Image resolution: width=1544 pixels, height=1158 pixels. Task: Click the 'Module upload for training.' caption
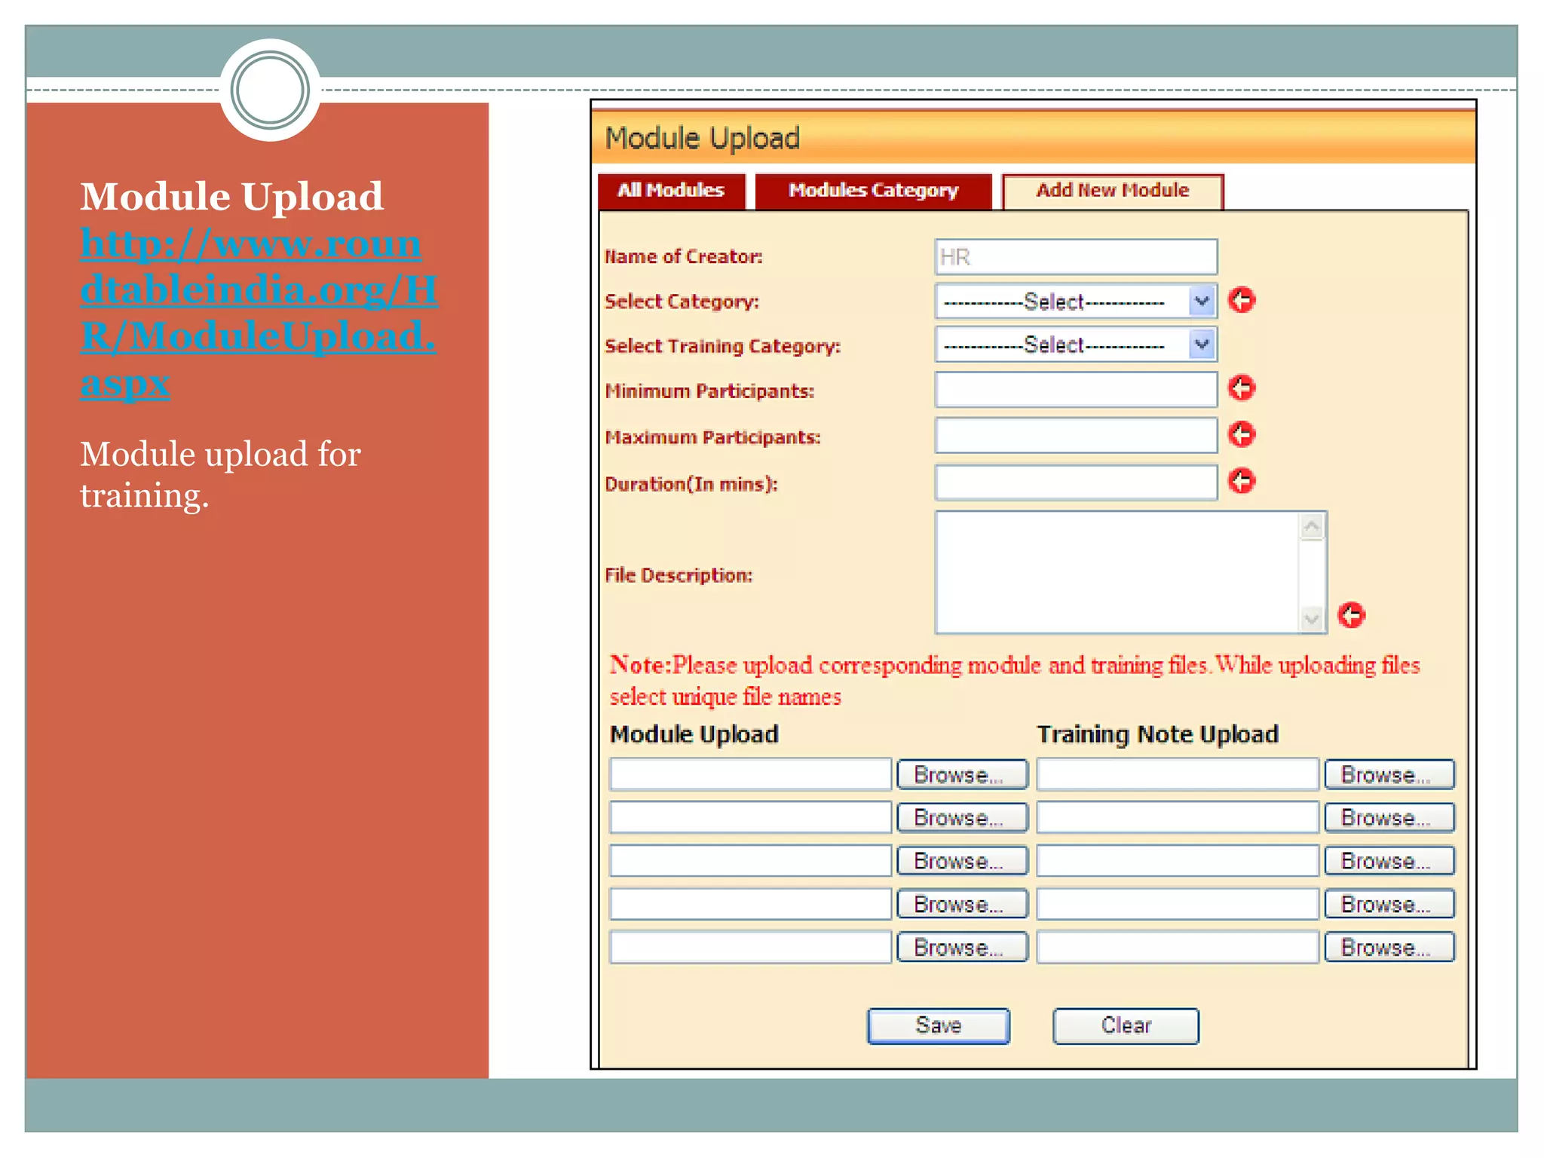[220, 475]
